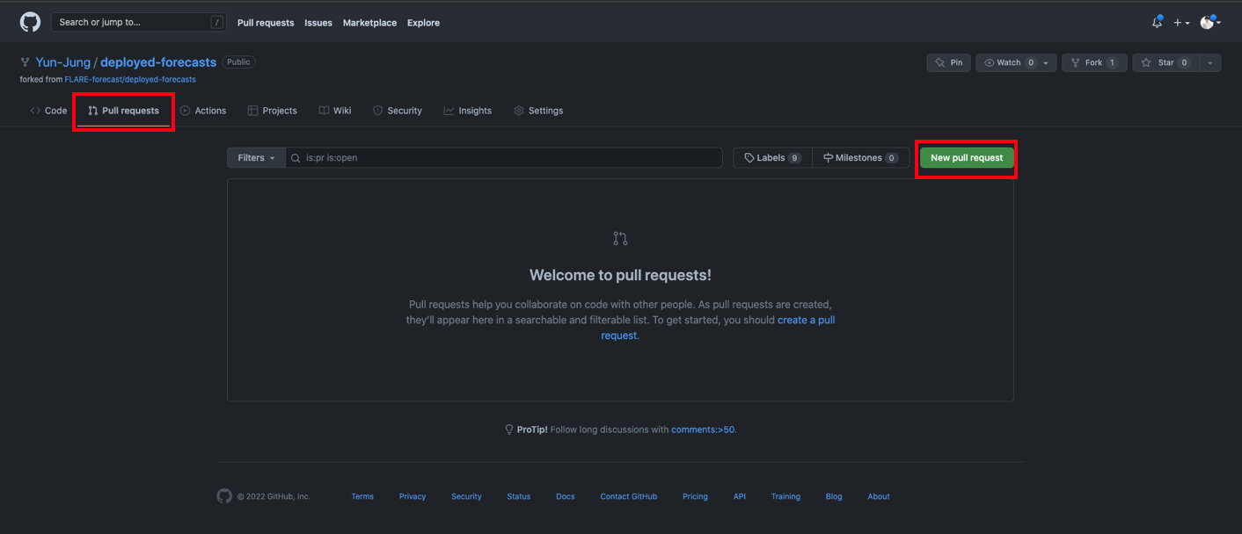
Task: Switch to the Insights tab
Action: click(468, 111)
